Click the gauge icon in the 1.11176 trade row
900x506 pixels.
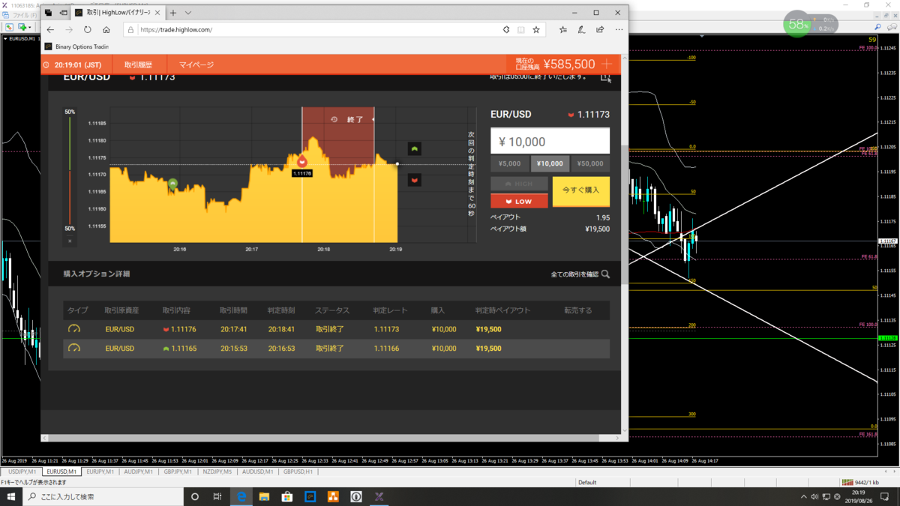pyautogui.click(x=73, y=329)
